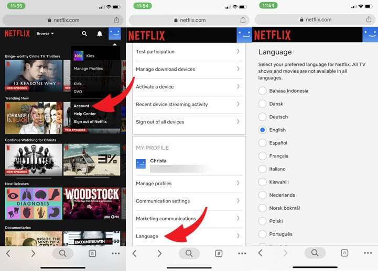Open more options dots in left screen toolbar
The image size is (378, 271).
pyautogui.click(x=116, y=253)
